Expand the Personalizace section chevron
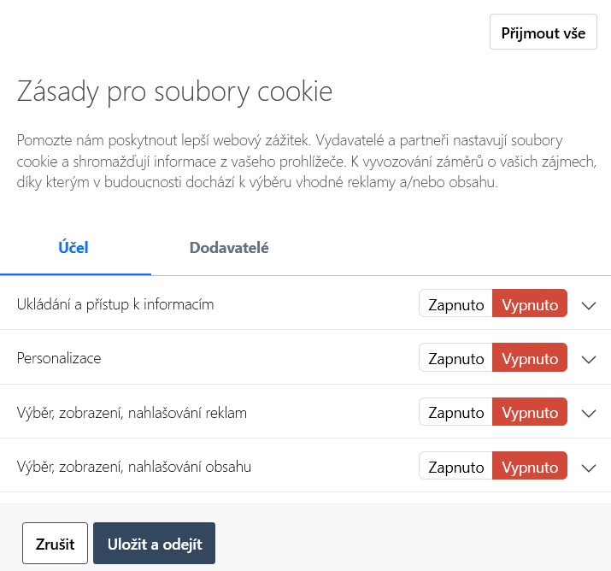The width and height of the screenshot is (611, 571). pyautogui.click(x=588, y=359)
